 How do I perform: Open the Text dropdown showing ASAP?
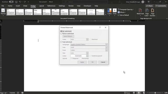(x=106, y=47)
